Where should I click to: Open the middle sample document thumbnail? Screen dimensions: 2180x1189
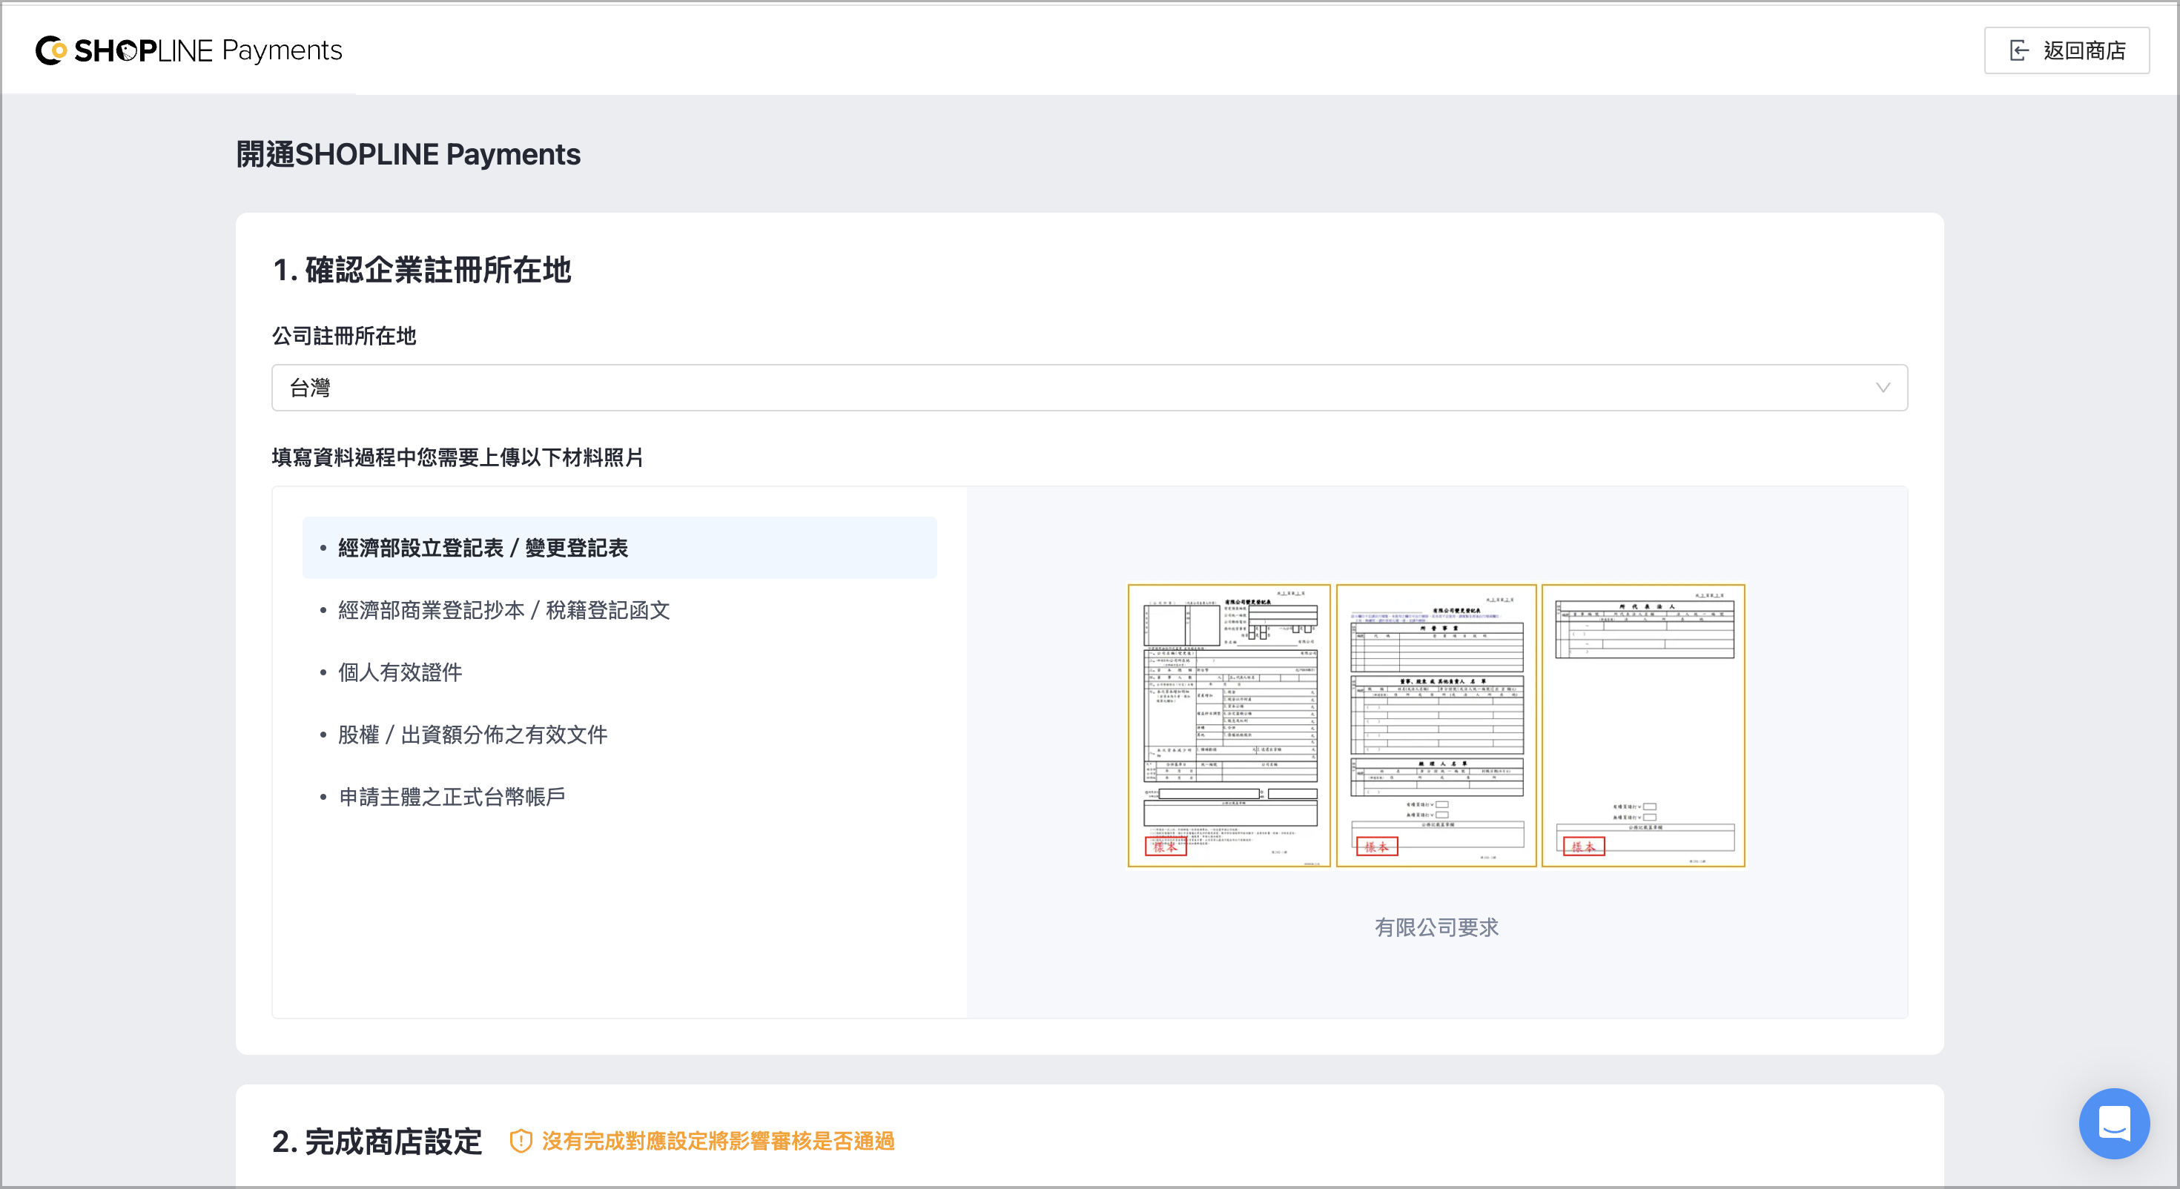[1436, 725]
